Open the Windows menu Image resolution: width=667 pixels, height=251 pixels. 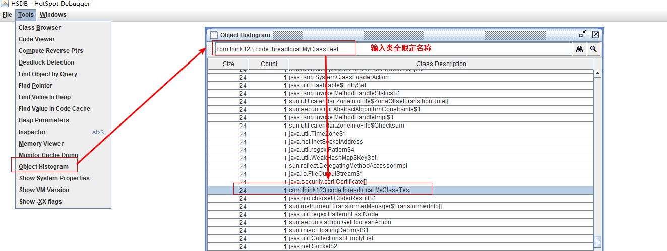click(53, 15)
